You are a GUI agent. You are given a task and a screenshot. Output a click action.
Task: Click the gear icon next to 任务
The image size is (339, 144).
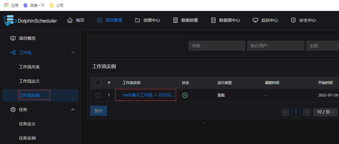(13, 110)
